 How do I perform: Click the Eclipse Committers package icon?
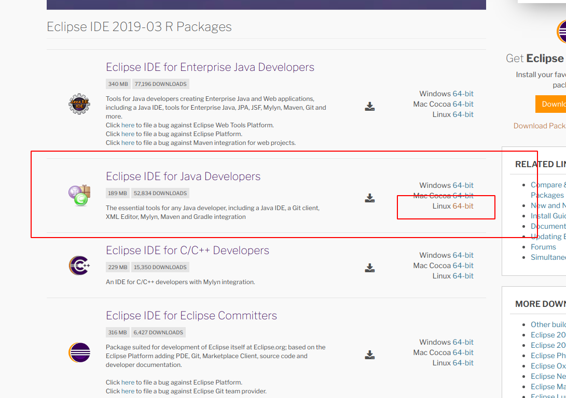coord(79,352)
